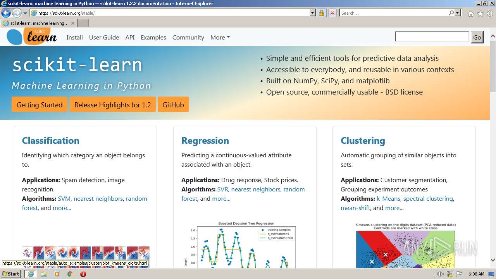Click the browser Back arrow button

click(x=6, y=13)
